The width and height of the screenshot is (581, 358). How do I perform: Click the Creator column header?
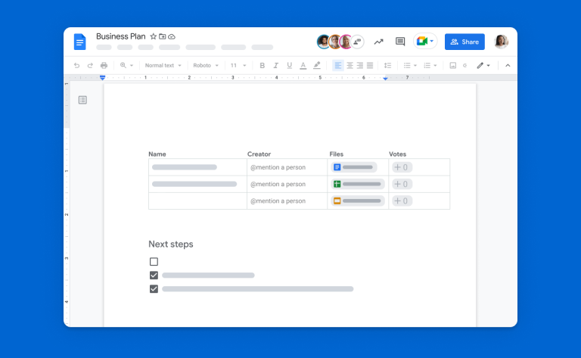pyautogui.click(x=259, y=154)
